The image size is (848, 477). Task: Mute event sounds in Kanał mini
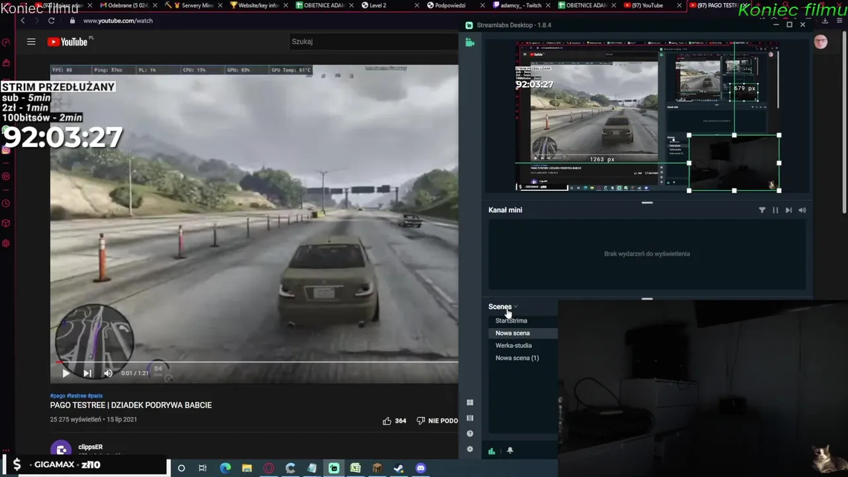(x=802, y=210)
